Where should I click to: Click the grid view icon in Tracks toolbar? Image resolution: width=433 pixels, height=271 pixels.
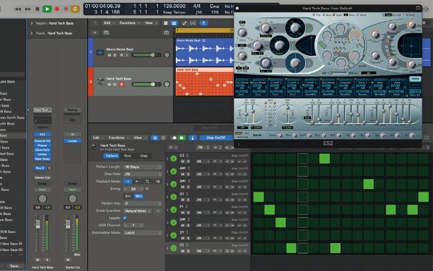pyautogui.click(x=165, y=23)
